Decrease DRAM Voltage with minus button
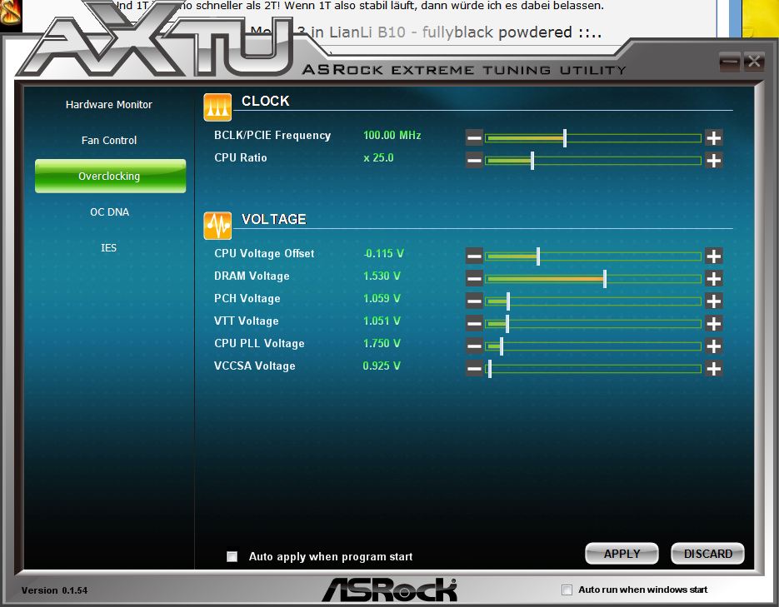 (474, 278)
